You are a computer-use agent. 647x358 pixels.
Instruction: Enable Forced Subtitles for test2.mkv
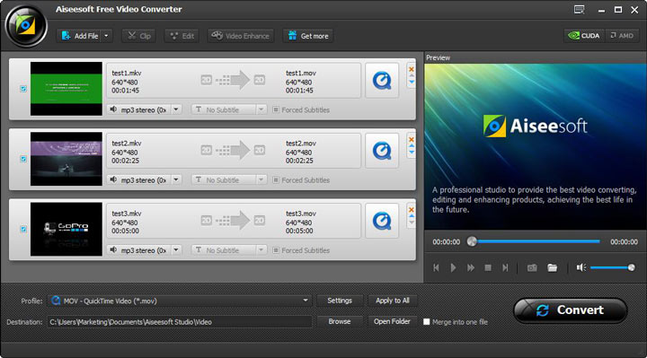tap(276, 180)
